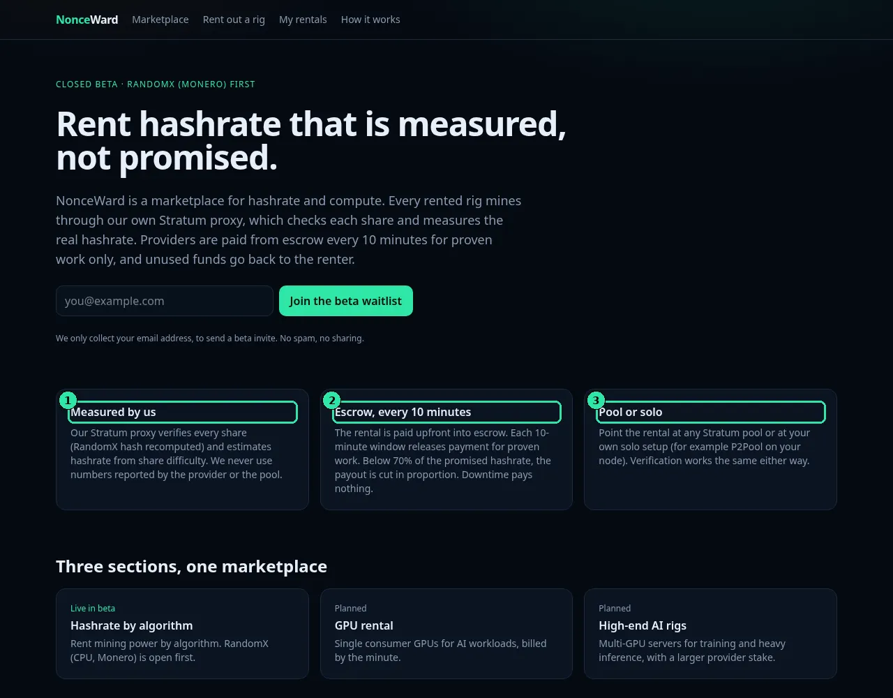Viewport: 893px width, 698px height.
Task: Click the Three sections, one marketplace heading
Action: (x=191, y=566)
